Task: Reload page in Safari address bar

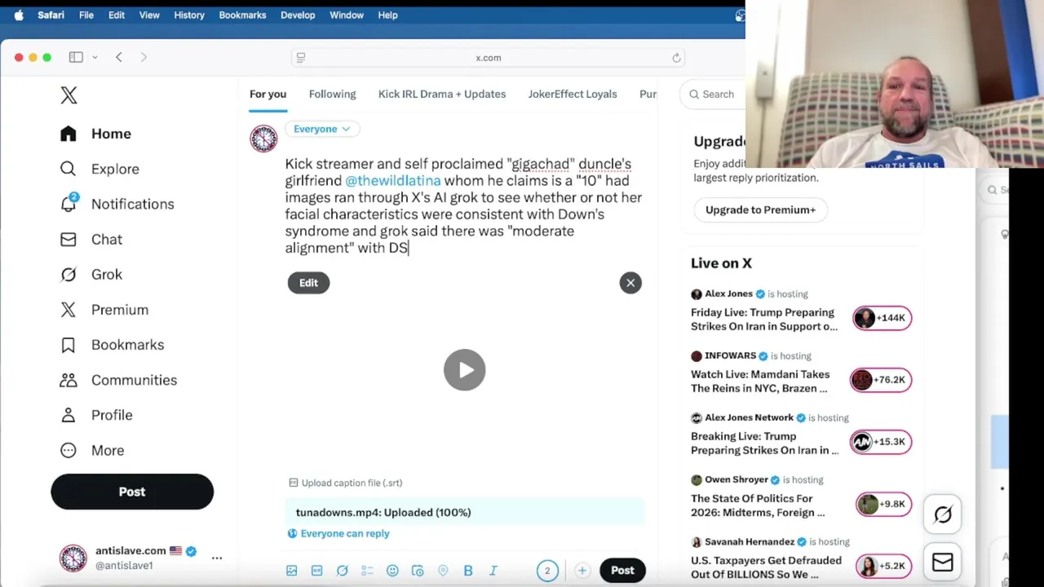Action: (676, 58)
